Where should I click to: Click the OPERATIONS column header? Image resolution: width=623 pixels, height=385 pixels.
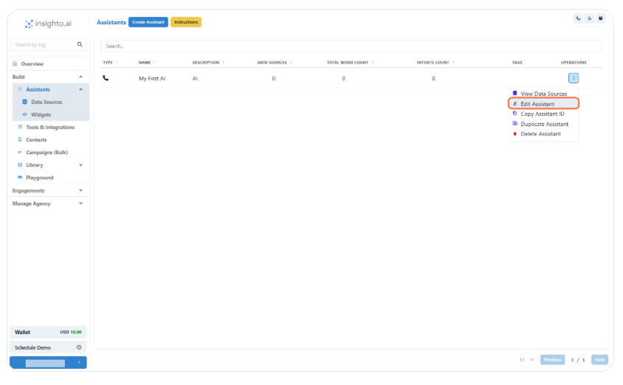(574, 62)
